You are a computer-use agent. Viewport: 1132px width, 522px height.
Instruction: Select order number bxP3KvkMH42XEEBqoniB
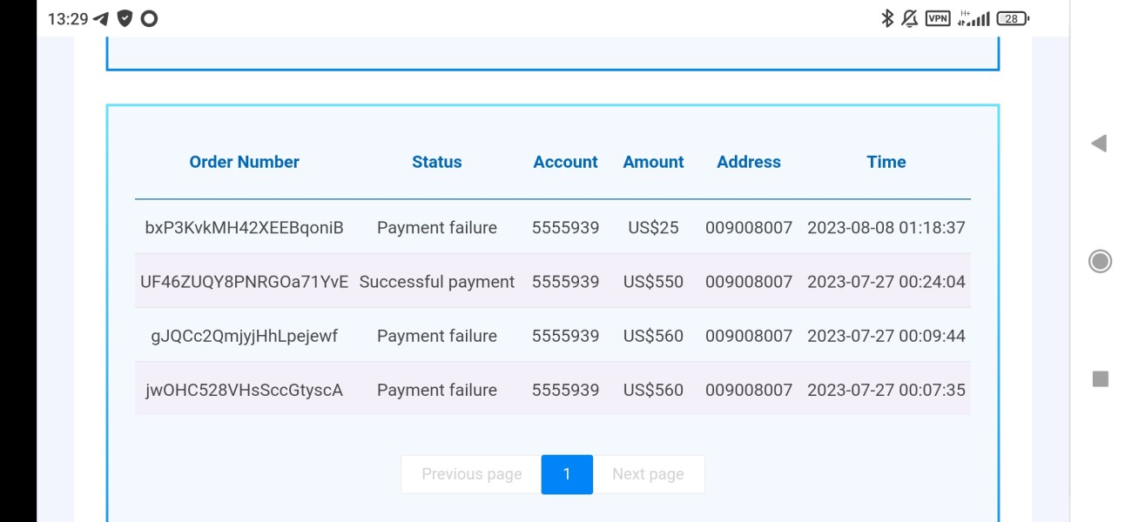click(x=244, y=228)
